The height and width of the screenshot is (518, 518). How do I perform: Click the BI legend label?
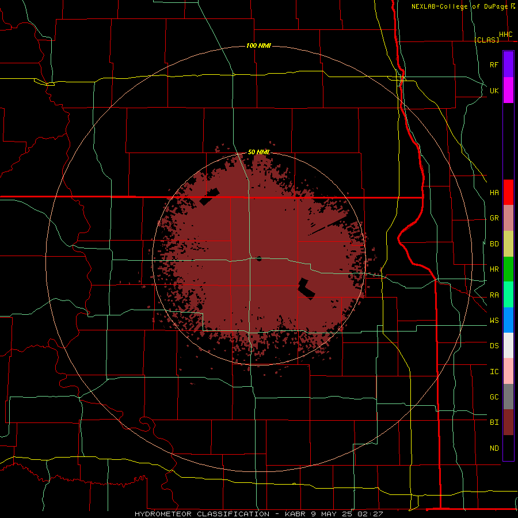pyautogui.click(x=494, y=422)
